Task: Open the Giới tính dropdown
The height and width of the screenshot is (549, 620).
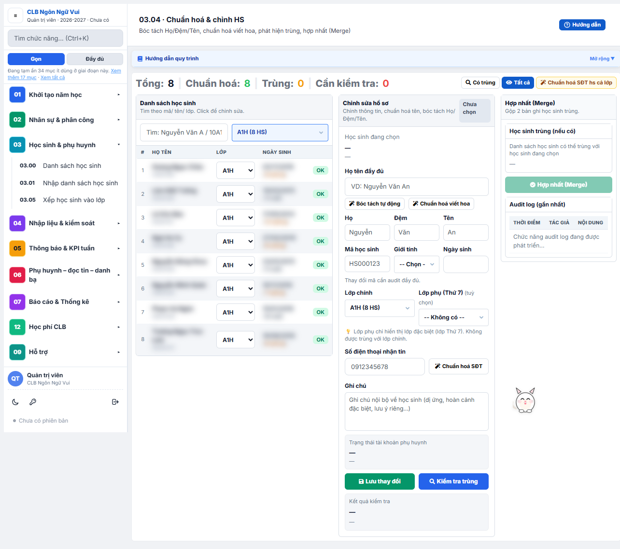Action: 417,264
